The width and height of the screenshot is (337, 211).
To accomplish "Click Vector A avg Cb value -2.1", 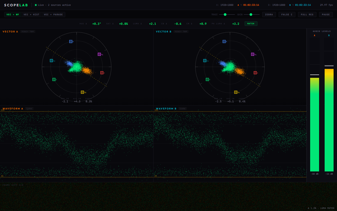I will pos(65,102).
